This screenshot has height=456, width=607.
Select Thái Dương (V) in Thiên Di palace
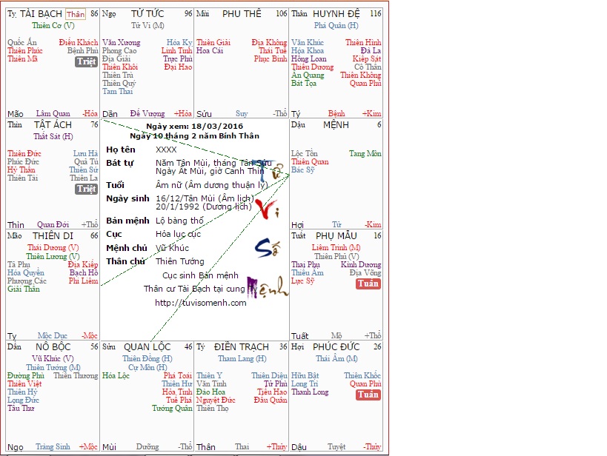53,247
